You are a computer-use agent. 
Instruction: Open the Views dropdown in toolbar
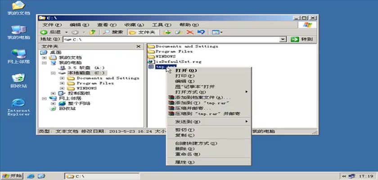tap(217, 32)
